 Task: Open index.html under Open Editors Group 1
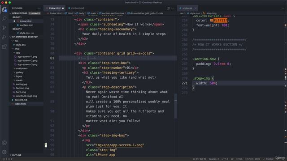tap(26, 21)
